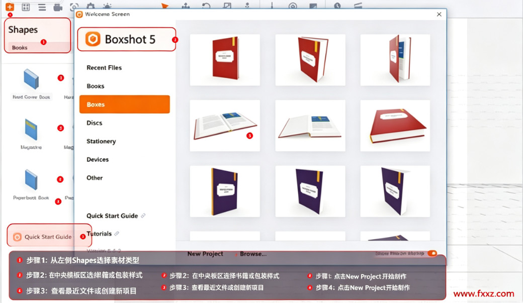The width and height of the screenshot is (523, 303).
Task: Click the orange plus add-shape icon
Action: [x=10, y=7]
